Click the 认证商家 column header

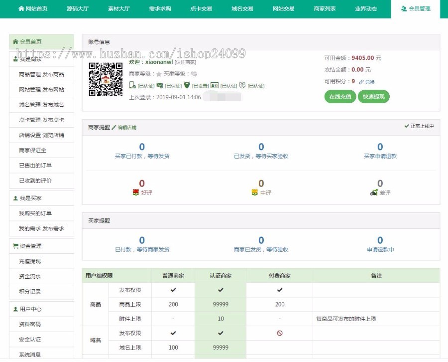221,276
